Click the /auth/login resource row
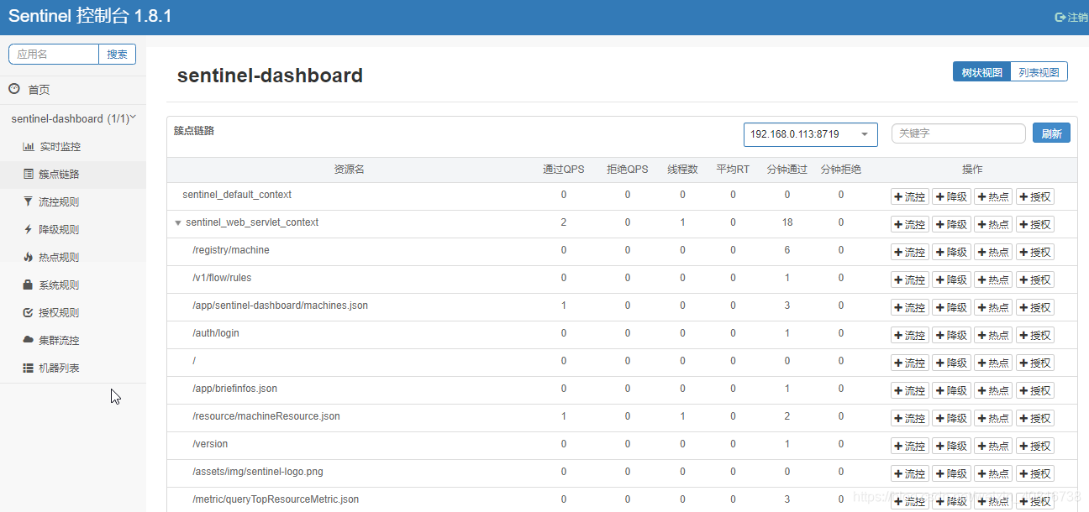This screenshot has height=512, width=1089. [x=622, y=335]
